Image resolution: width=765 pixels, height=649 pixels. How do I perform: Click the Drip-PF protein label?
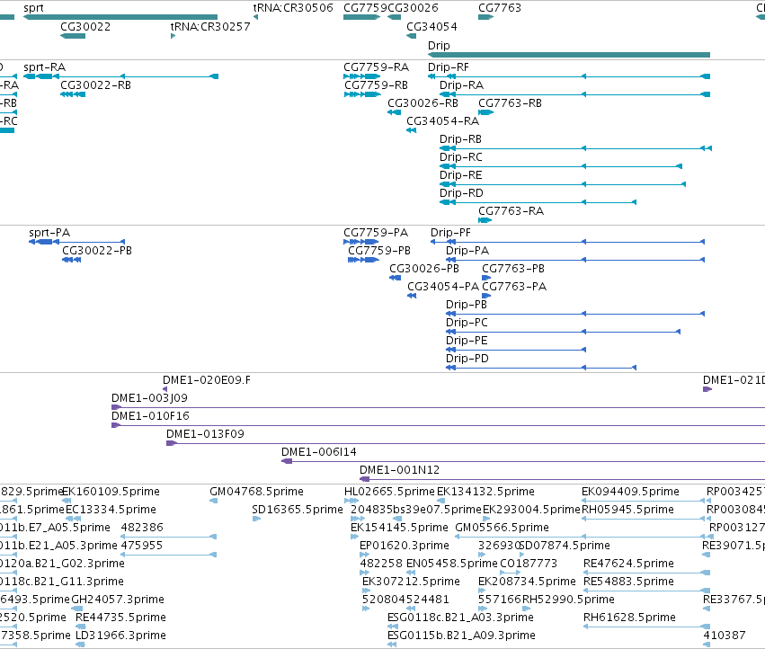(x=450, y=232)
